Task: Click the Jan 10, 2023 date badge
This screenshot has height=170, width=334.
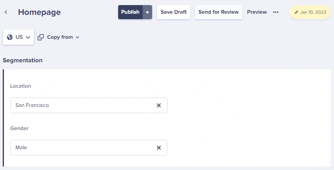Action: click(310, 12)
